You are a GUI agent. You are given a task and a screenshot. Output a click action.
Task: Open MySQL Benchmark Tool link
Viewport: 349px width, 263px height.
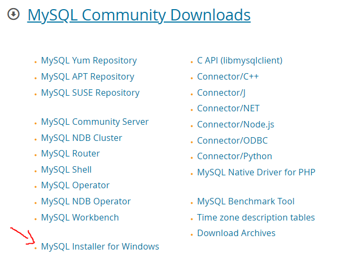point(246,202)
